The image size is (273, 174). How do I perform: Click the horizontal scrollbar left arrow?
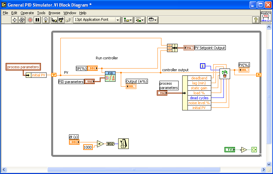pyautogui.click(x=4, y=169)
